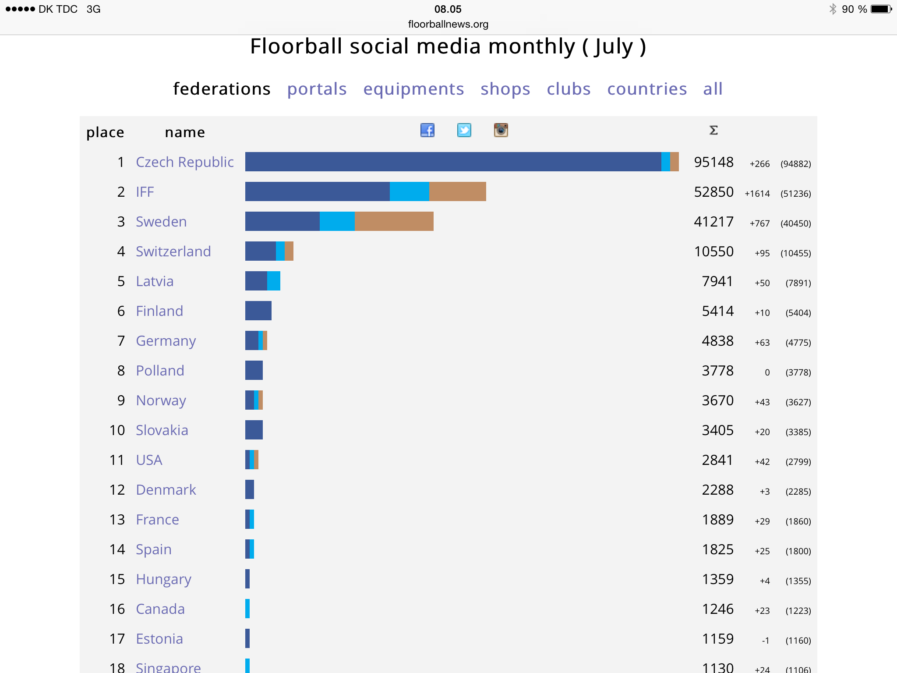Click IFF's brown Instagram bar segment
This screenshot has height=673, width=897.
(x=457, y=191)
